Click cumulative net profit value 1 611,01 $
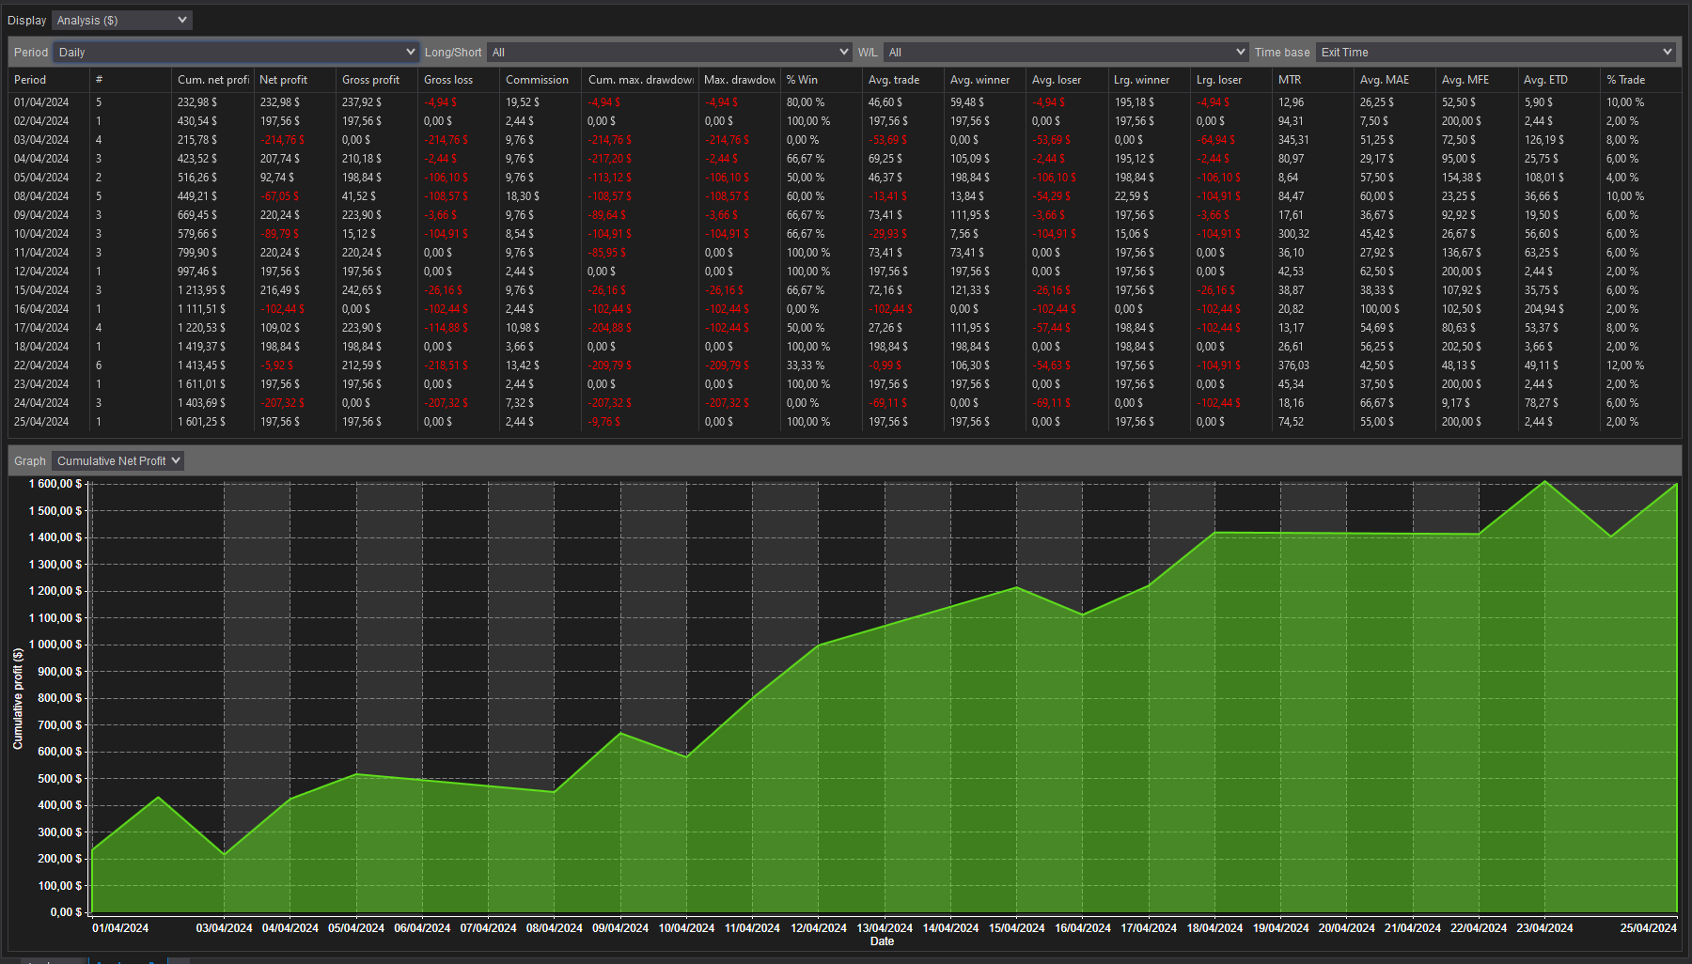The width and height of the screenshot is (1692, 964). (x=202, y=384)
